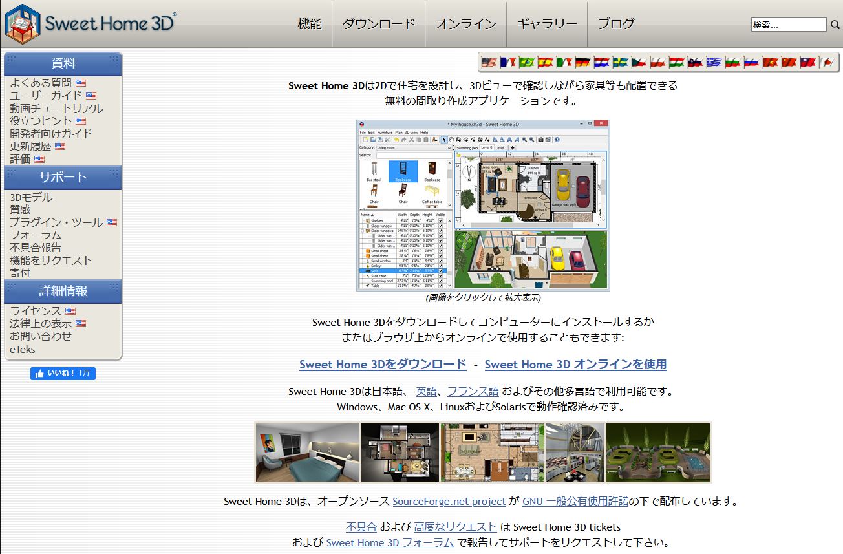This screenshot has height=554, width=843.
Task: Pick the Swedish flag
Action: (620, 63)
